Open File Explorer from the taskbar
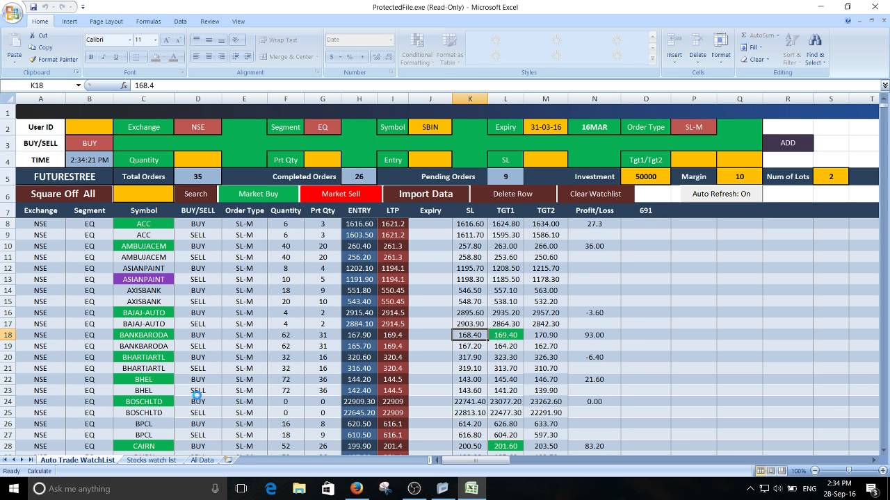 pos(299,488)
